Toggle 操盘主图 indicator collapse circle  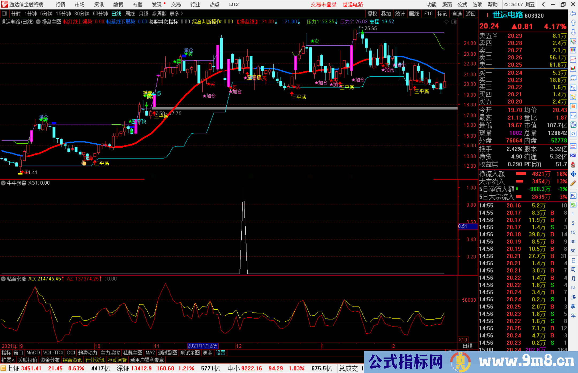(x=38, y=22)
